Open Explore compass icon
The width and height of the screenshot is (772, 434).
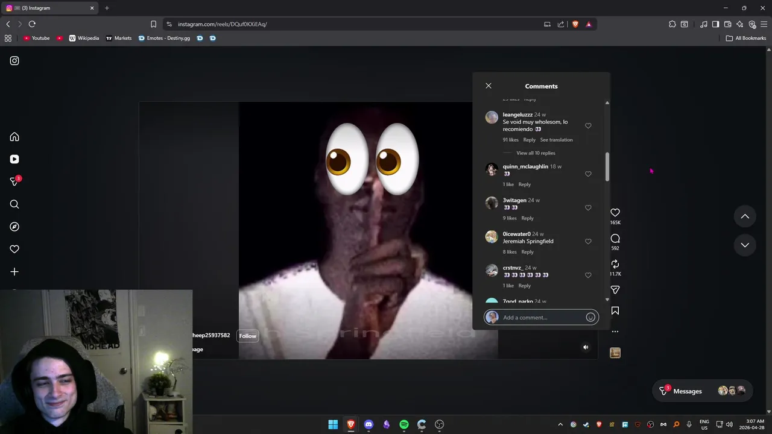coord(14,227)
